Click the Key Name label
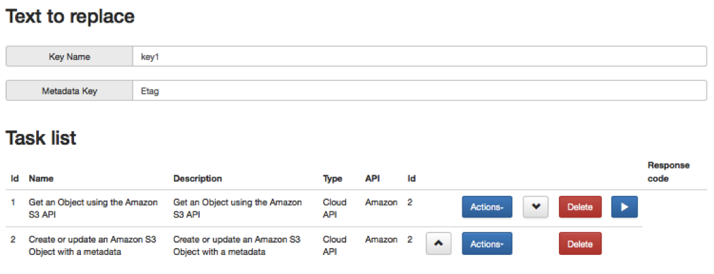Viewport: 714px width, 274px height. coord(69,56)
